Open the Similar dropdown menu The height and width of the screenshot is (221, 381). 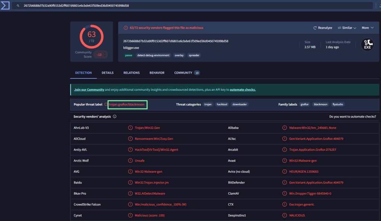pyautogui.click(x=347, y=28)
